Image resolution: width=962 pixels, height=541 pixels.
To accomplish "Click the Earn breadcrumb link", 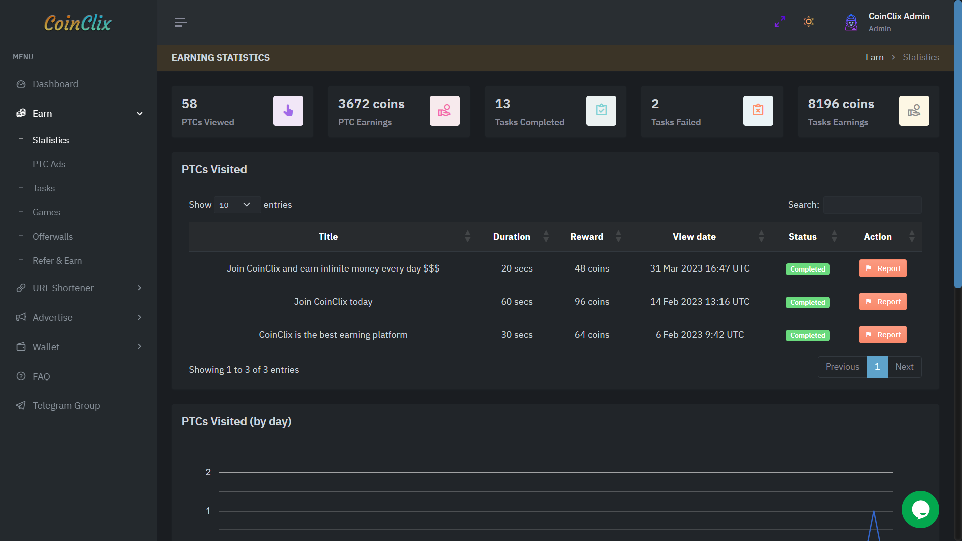I will pos(874,57).
